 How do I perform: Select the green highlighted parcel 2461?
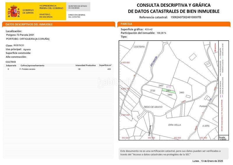pyautogui.click(x=169, y=91)
